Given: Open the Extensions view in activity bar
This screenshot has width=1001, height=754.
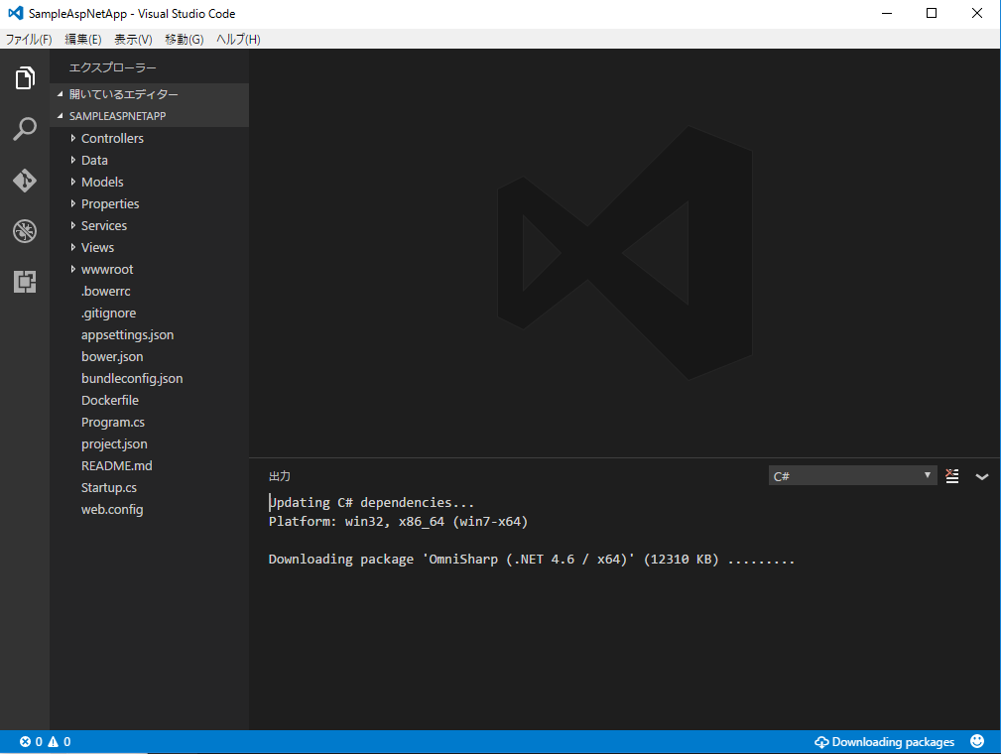Looking at the screenshot, I should 25,282.
